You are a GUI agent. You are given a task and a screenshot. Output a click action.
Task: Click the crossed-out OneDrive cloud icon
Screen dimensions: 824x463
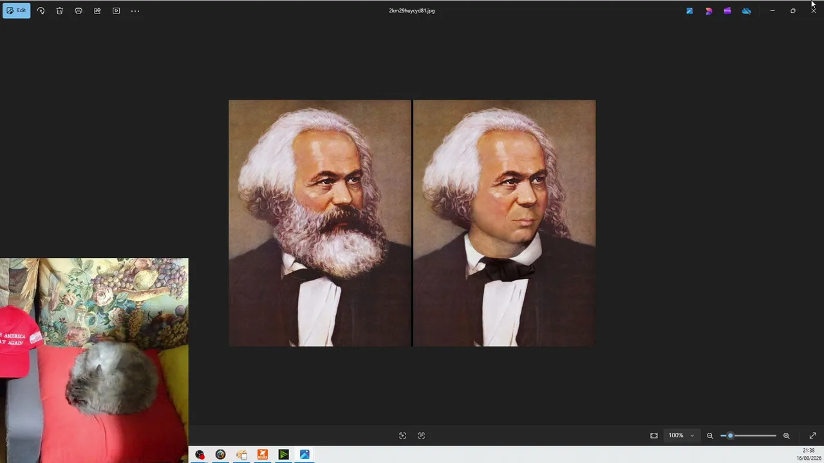point(747,11)
